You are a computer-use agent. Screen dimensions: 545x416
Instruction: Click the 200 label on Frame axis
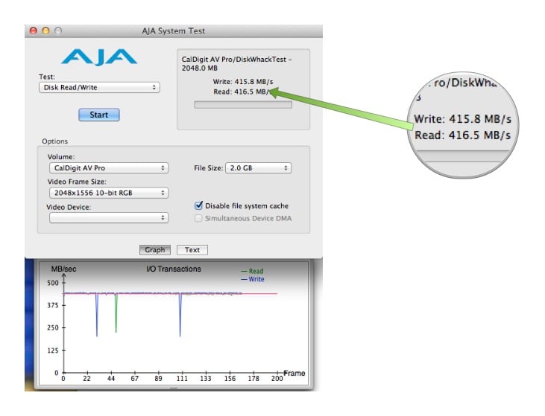pyautogui.click(x=277, y=379)
